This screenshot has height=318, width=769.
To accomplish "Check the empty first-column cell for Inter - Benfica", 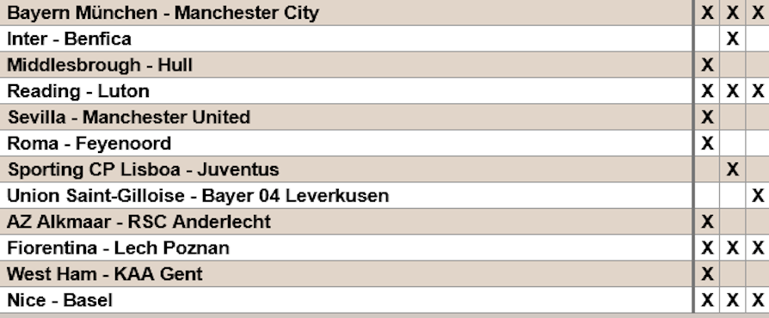I will click(707, 38).
